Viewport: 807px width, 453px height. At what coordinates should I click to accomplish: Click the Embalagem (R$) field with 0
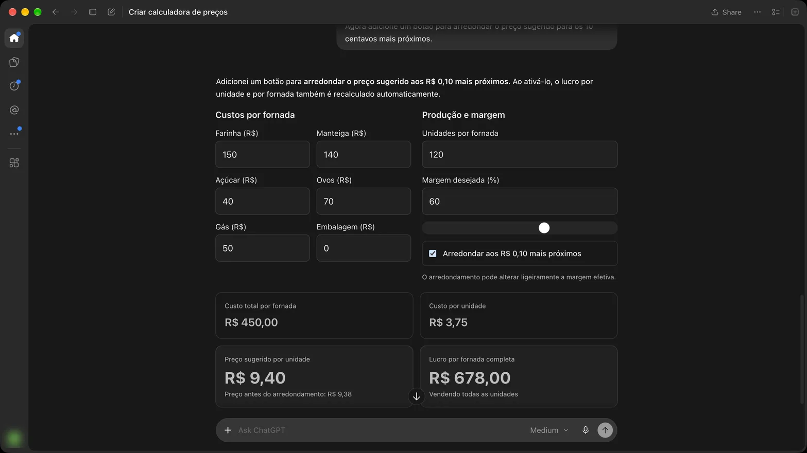[364, 248]
